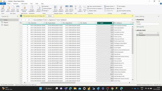The image size is (162, 91).
Task: Switch to the Transform tab
Action: pos(16,4)
